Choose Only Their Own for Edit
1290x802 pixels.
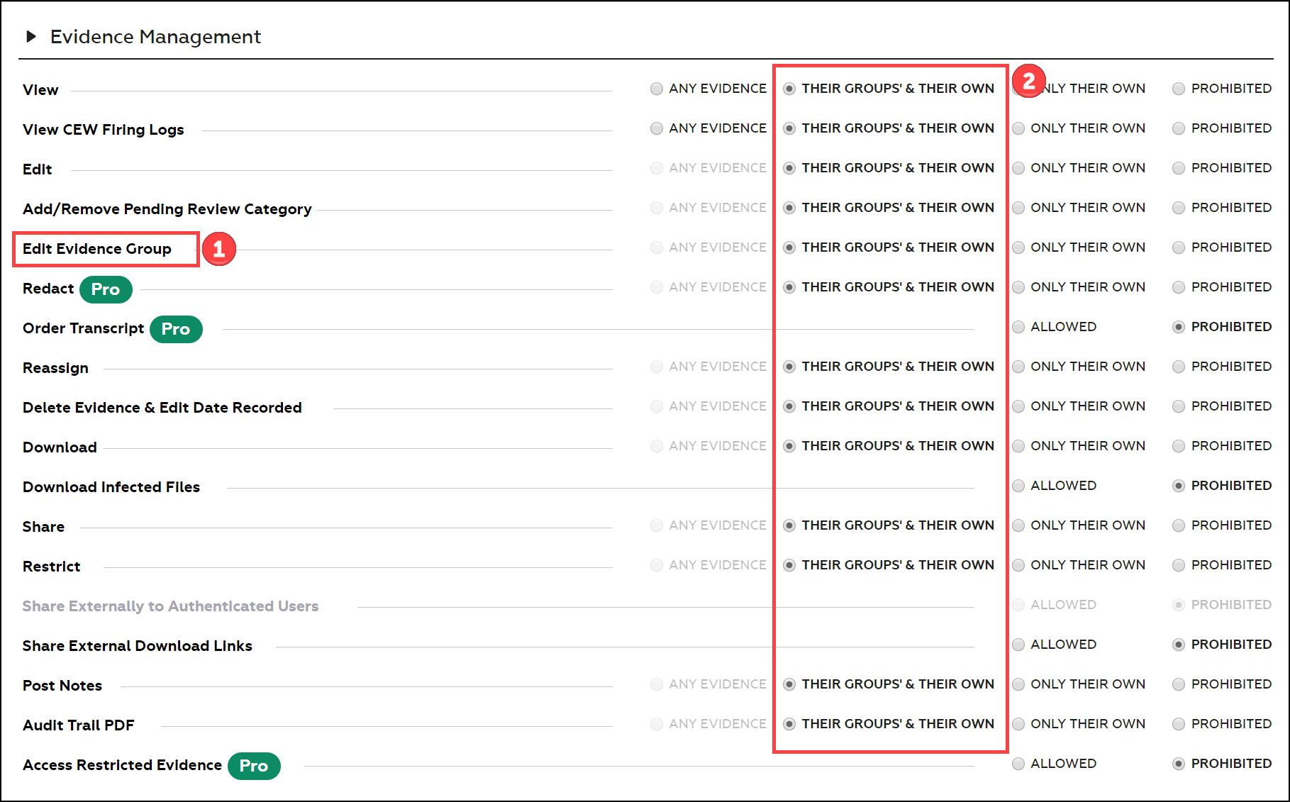click(1018, 168)
